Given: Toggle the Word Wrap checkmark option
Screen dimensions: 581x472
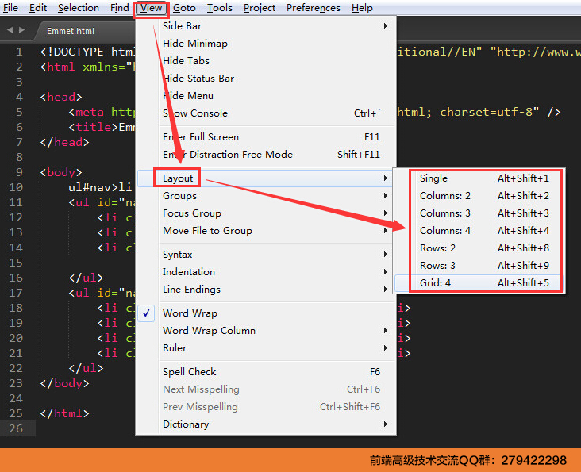Looking at the screenshot, I should click(x=266, y=313).
